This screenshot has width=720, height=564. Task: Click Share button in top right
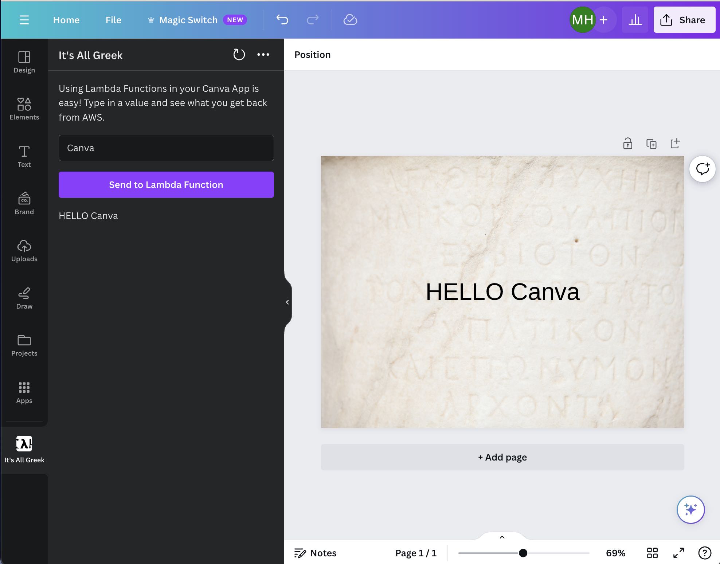coord(684,19)
